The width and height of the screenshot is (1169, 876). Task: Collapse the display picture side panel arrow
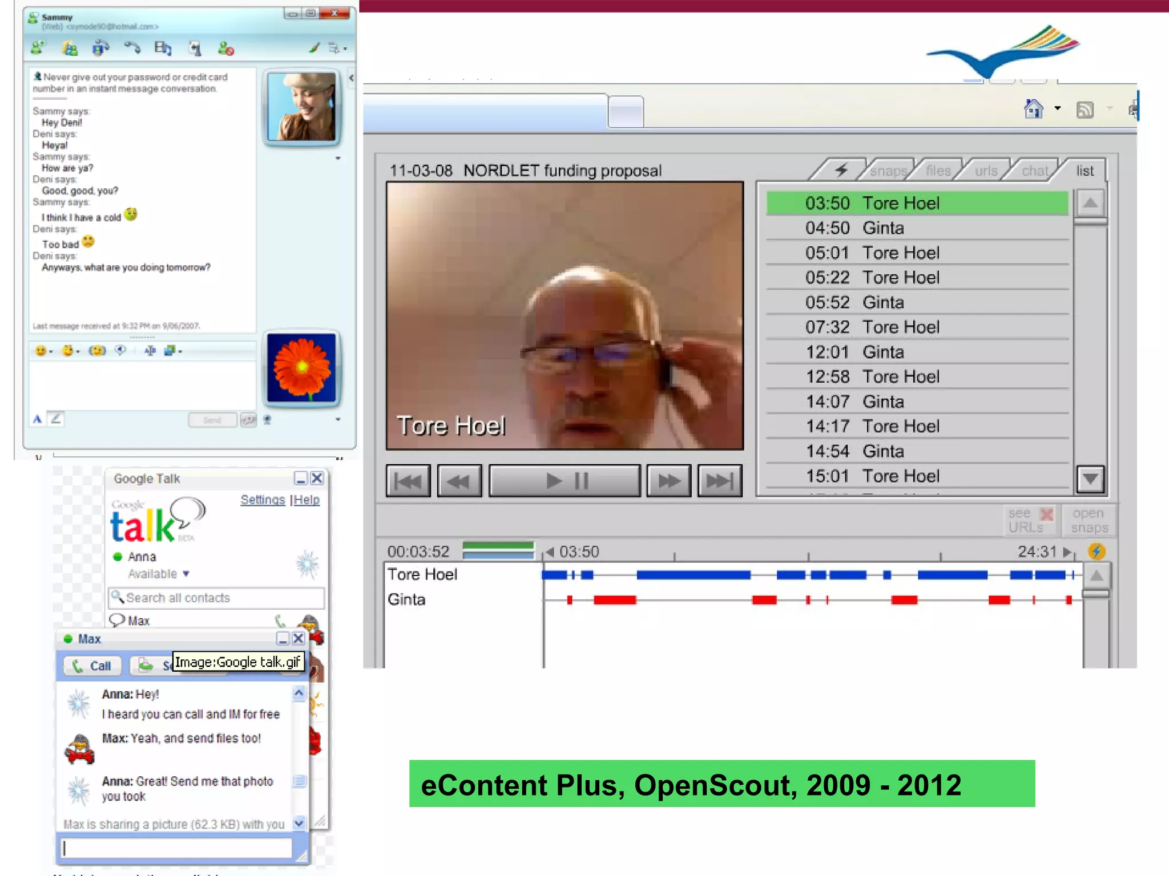tap(351, 78)
